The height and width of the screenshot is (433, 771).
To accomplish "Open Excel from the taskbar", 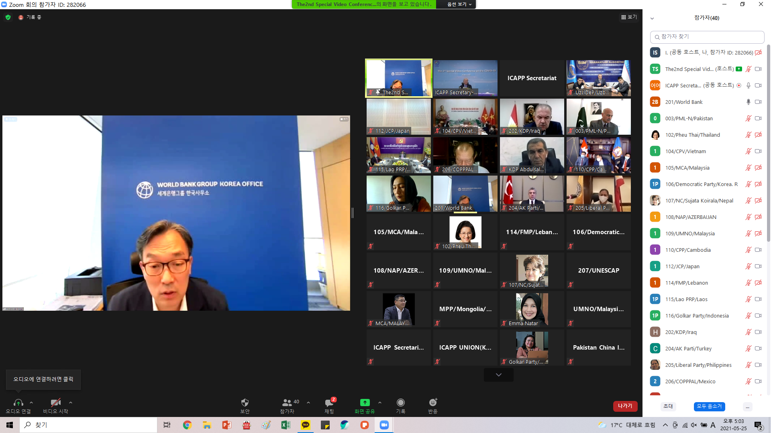I will [x=286, y=425].
